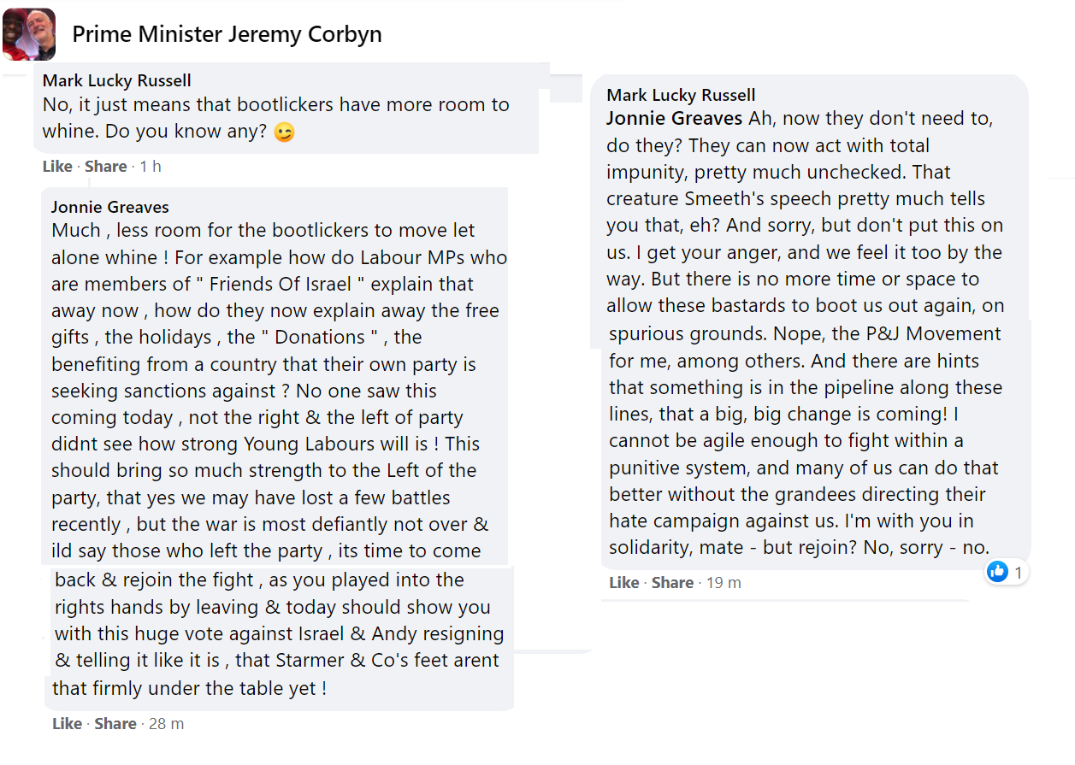Screen dimensions: 1075x765
Task: Click the "19 m" comment timestamp
Action: point(724,583)
